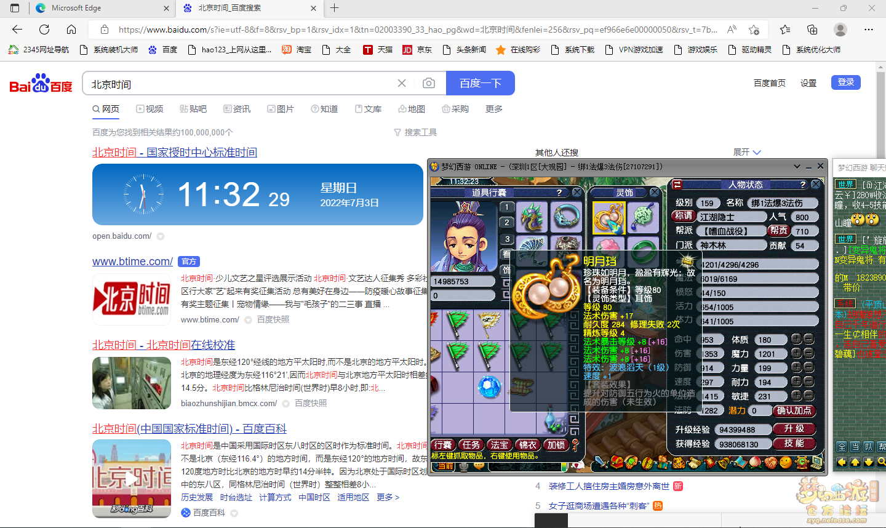Open the handshake friends icon in game toolbar
Screen dimensions: 886x528
[x=770, y=462]
